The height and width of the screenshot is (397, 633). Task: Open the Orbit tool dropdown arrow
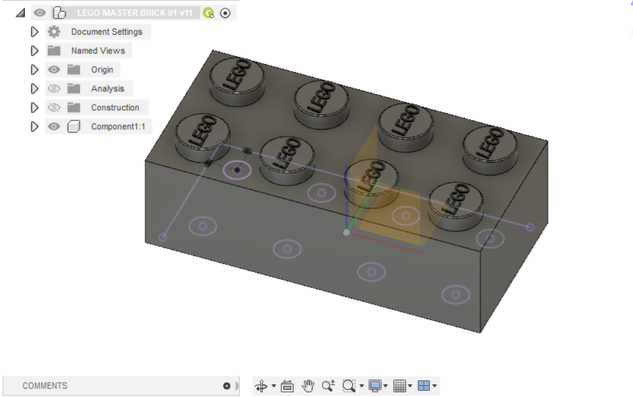tap(273, 385)
